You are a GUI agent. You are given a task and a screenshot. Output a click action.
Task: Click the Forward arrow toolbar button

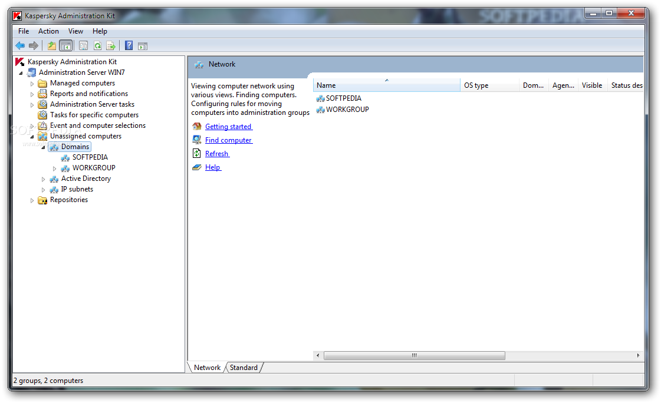pyautogui.click(x=33, y=45)
